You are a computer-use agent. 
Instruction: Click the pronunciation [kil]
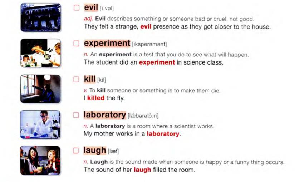point(101,80)
